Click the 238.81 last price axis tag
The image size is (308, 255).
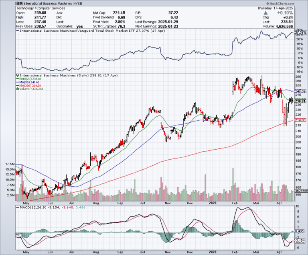[301, 101]
